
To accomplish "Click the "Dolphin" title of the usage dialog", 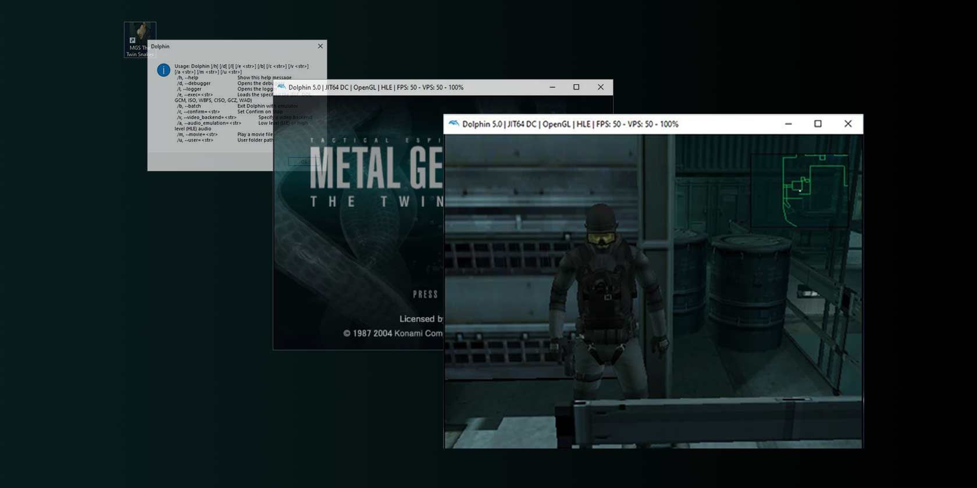I will [x=161, y=46].
